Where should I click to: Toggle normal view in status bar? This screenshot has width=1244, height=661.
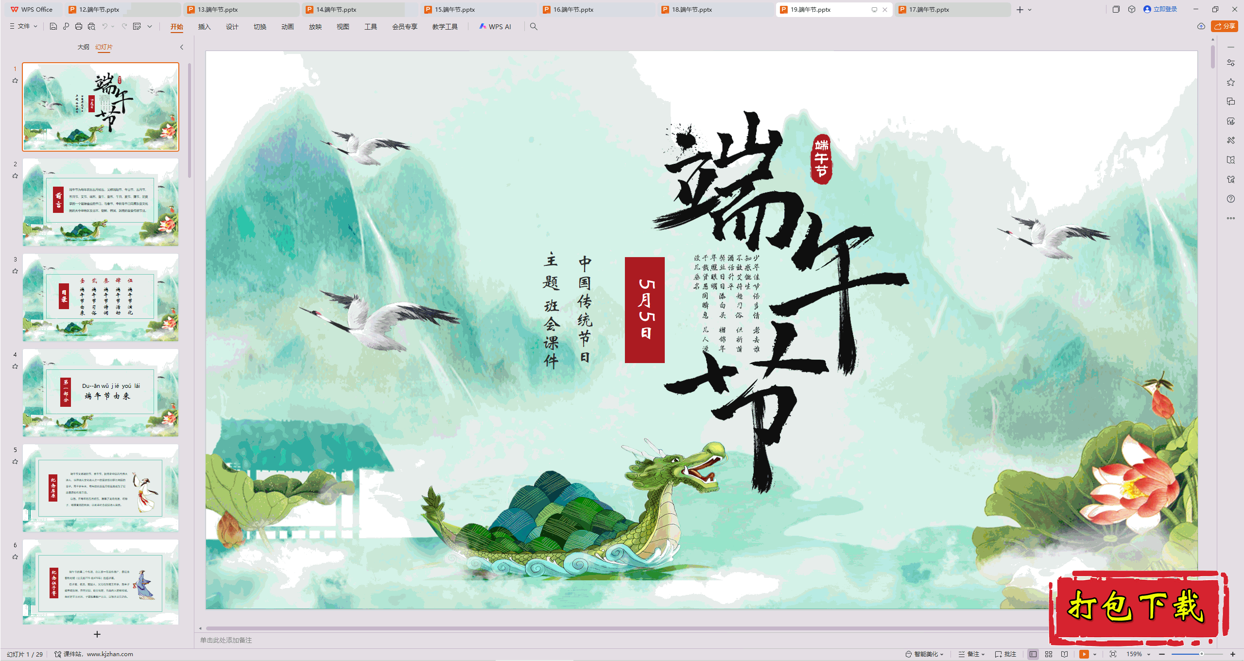(x=1033, y=654)
